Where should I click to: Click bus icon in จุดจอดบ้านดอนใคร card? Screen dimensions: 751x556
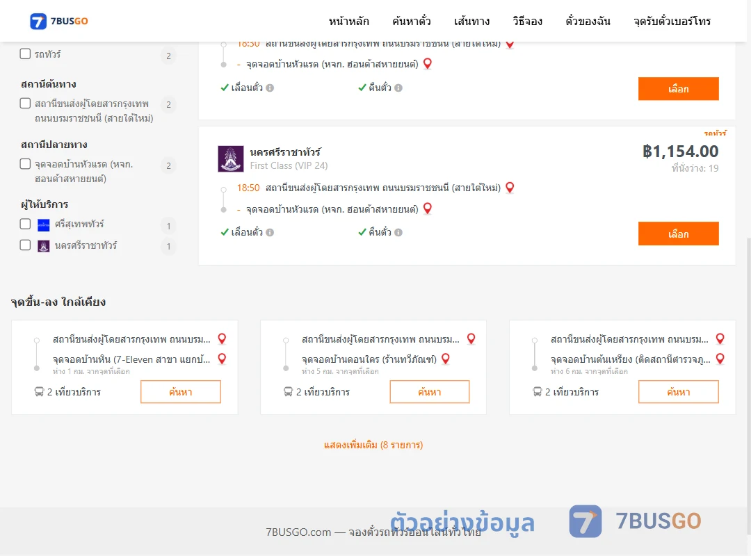coord(288,392)
